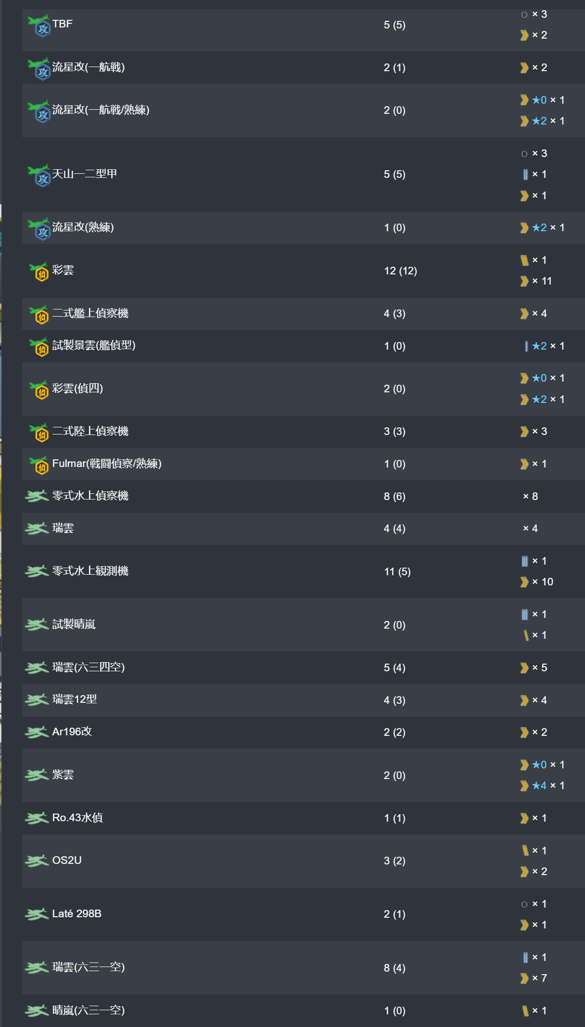Viewport: 585px width, 1027px height.
Task: Select the 流星改(一航戦/熟練) row name
Action: [101, 110]
